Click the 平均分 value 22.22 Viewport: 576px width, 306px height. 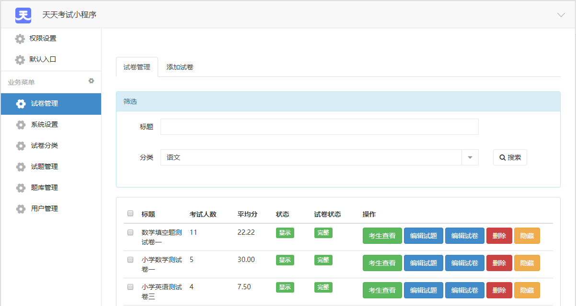246,232
